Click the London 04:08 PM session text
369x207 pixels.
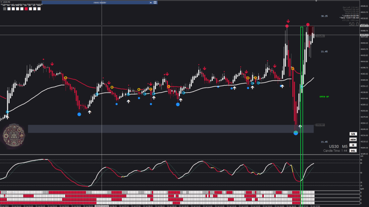(350, 16)
